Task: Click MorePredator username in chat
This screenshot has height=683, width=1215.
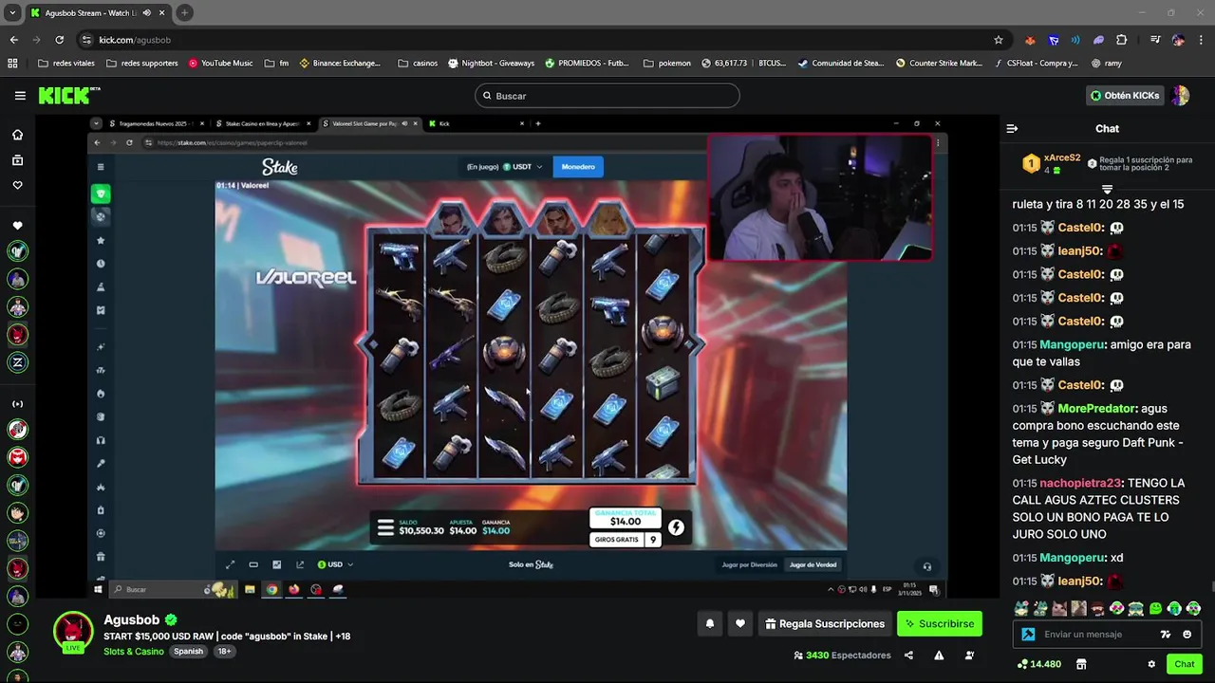Action: 1096,409
